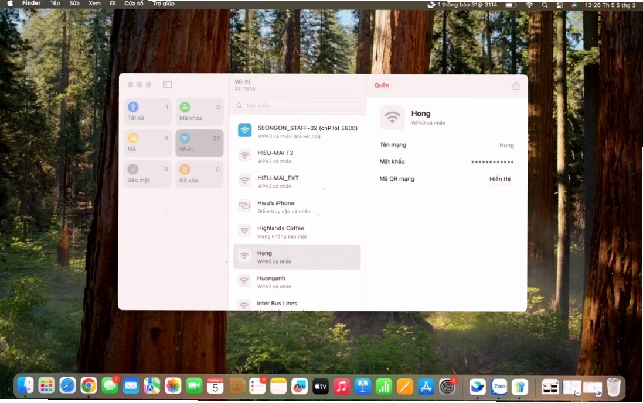
Task: Click the Quên forget network button
Action: [x=382, y=85]
